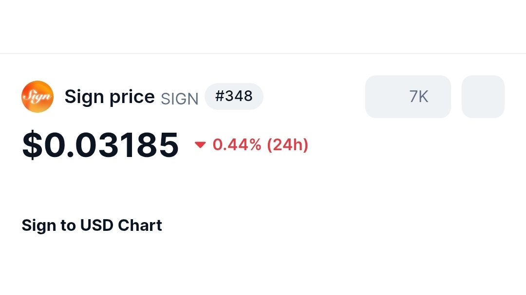Click the orange Sign coin logo
Image resolution: width=526 pixels, height=295 pixels.
point(38,97)
